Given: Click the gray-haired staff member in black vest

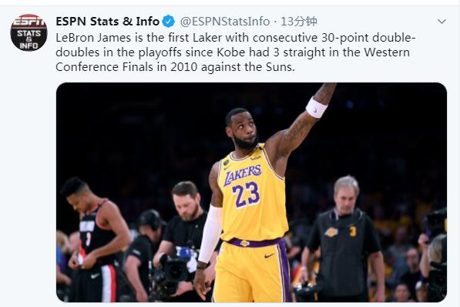Looking at the screenshot, I should [x=343, y=239].
